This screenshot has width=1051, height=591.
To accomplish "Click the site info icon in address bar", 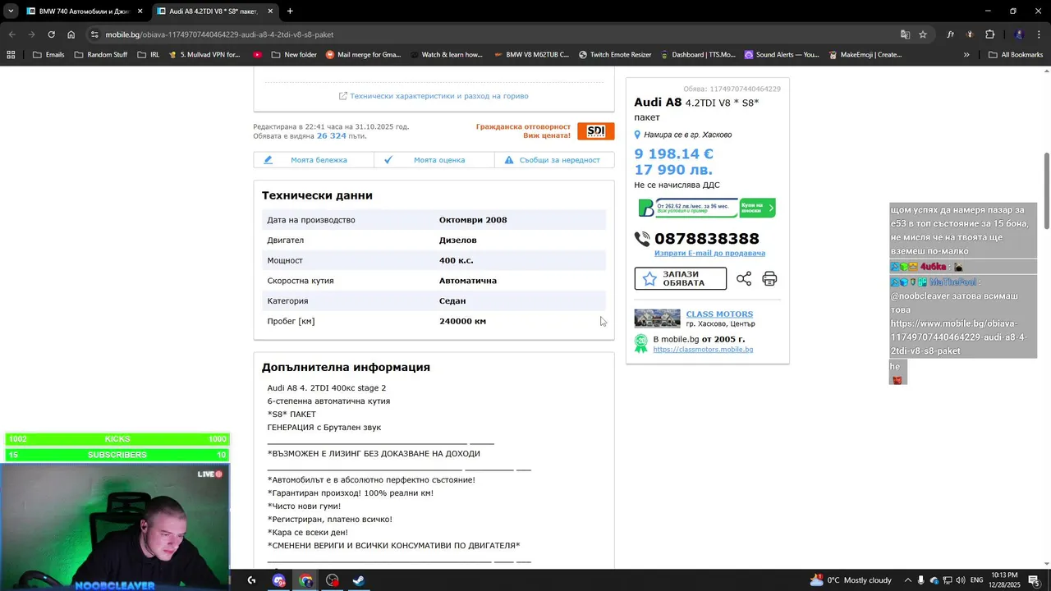I will click(x=95, y=34).
